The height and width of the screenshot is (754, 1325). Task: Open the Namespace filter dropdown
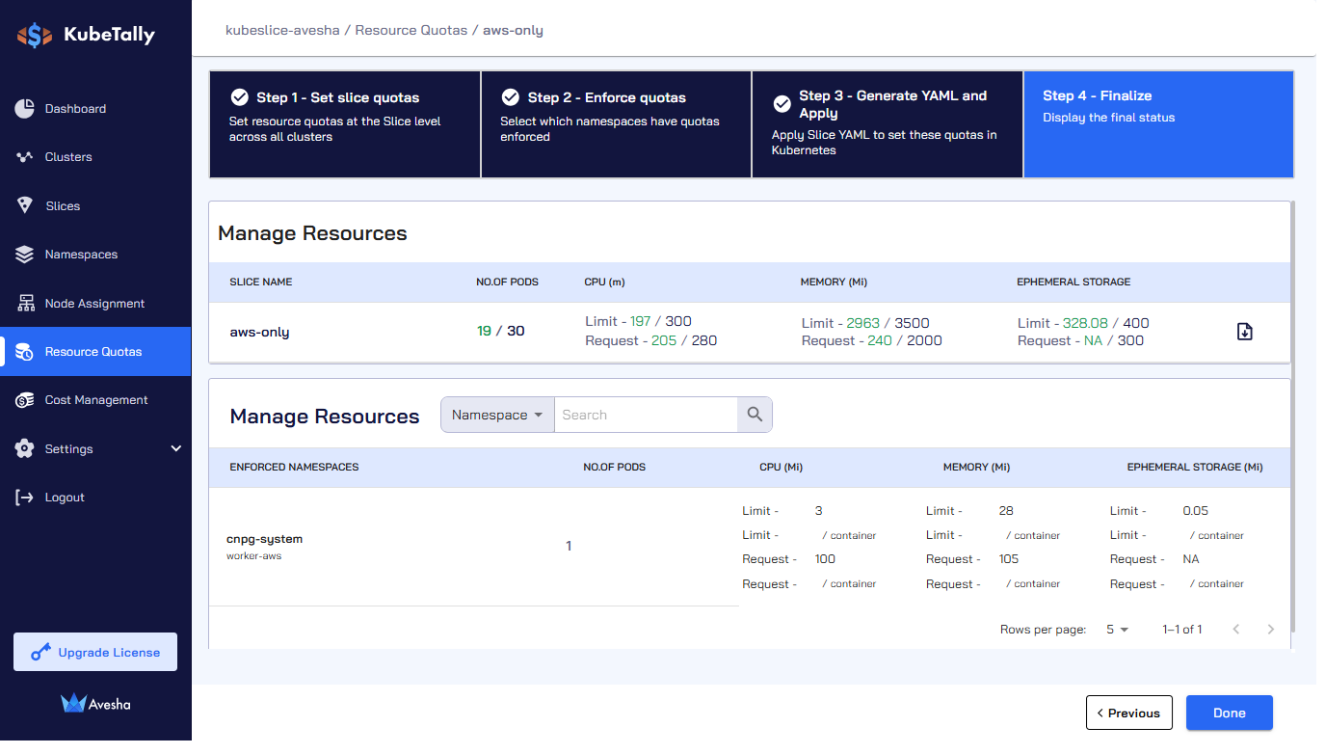497,415
